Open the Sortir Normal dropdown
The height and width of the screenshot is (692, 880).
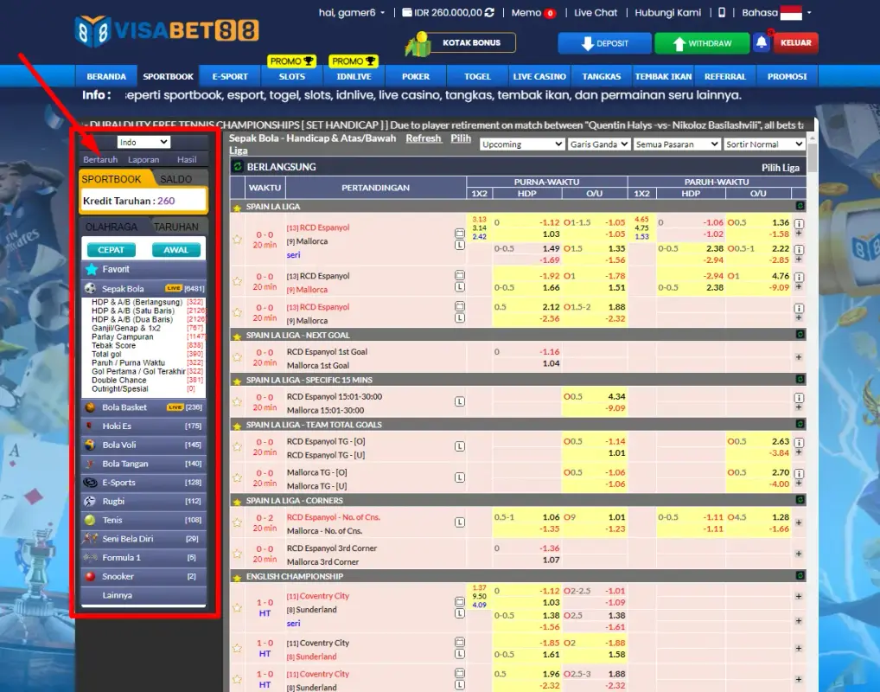click(x=764, y=144)
